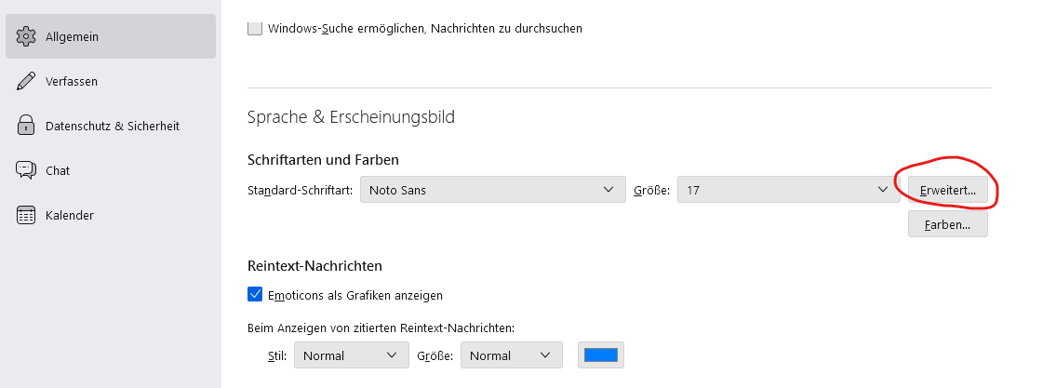
Task: Click the Erweitert... button
Action: [947, 191]
